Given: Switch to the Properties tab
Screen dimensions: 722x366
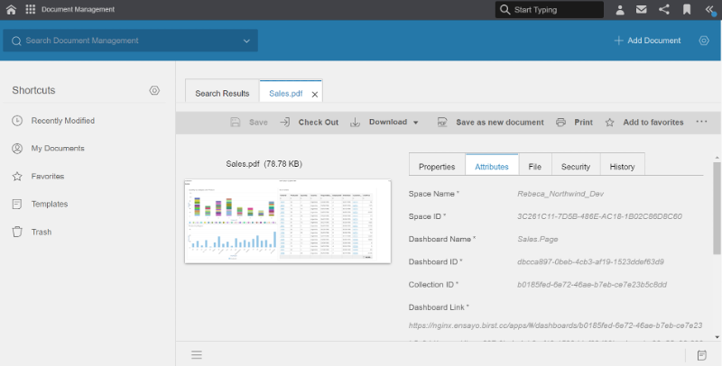Looking at the screenshot, I should pyautogui.click(x=437, y=166).
